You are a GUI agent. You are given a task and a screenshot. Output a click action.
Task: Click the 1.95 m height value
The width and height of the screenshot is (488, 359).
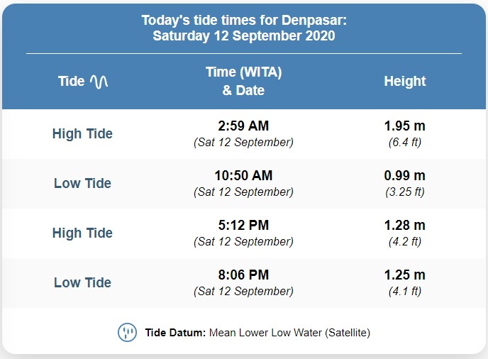(404, 126)
